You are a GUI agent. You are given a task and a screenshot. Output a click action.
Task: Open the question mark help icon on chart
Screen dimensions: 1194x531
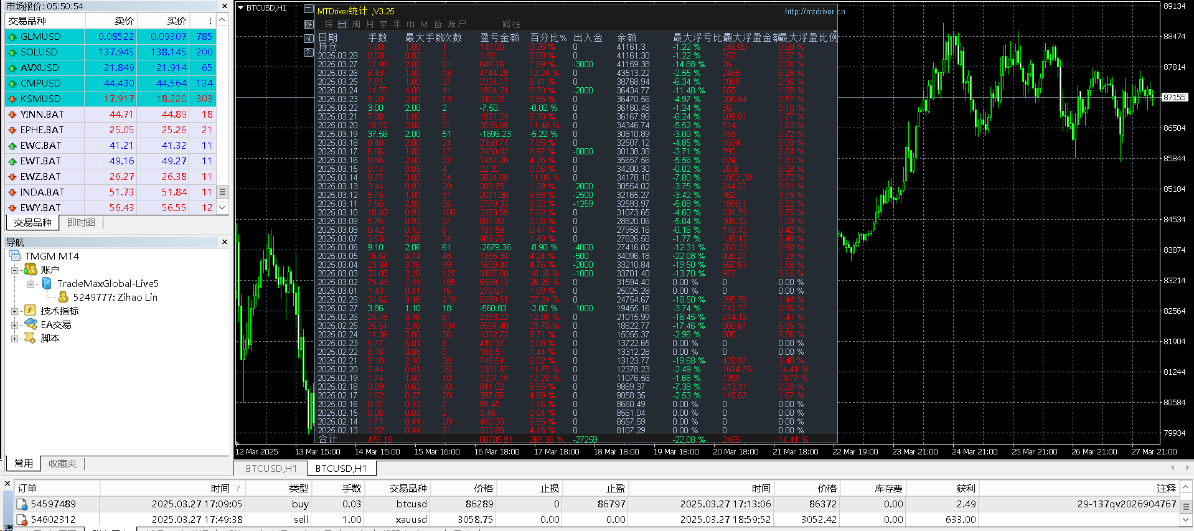click(308, 52)
